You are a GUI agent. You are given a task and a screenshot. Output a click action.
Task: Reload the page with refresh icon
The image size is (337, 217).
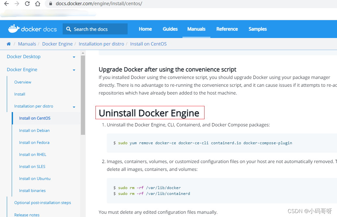(x=27, y=4)
